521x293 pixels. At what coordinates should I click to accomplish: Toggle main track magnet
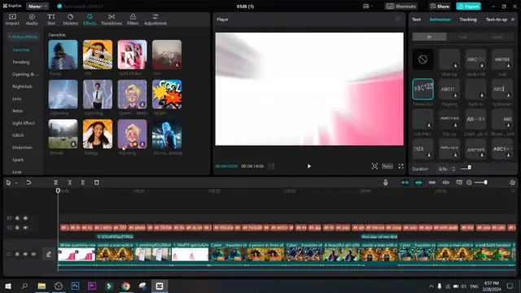point(405,182)
